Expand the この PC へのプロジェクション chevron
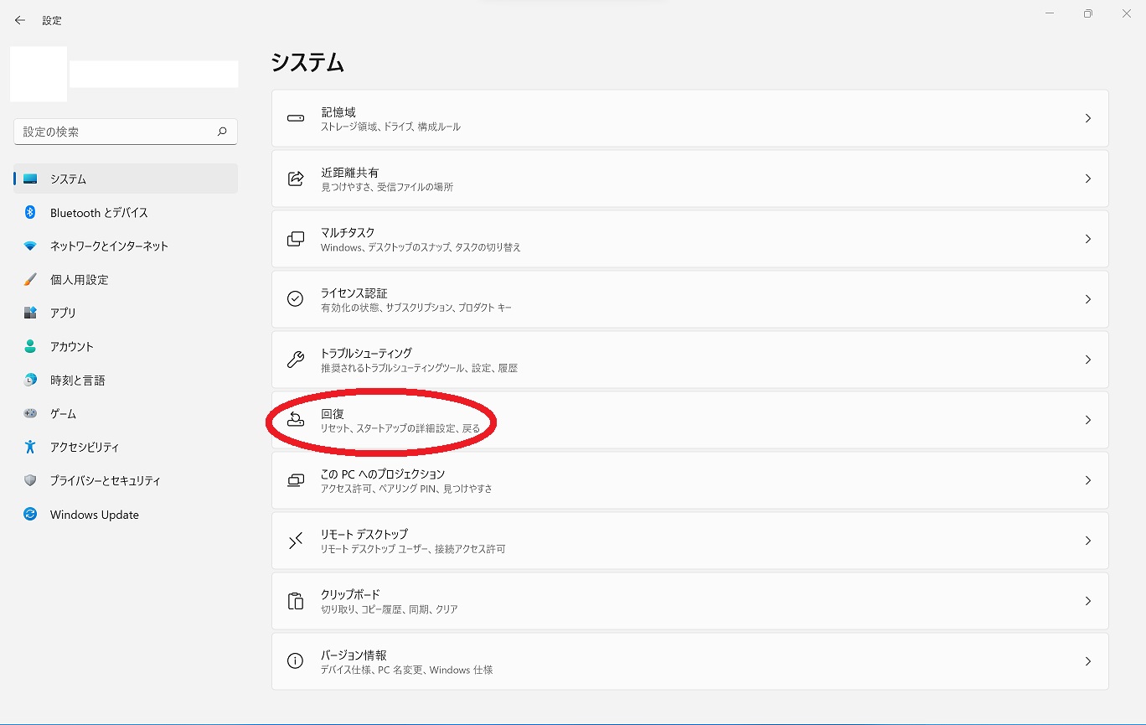 (1087, 480)
